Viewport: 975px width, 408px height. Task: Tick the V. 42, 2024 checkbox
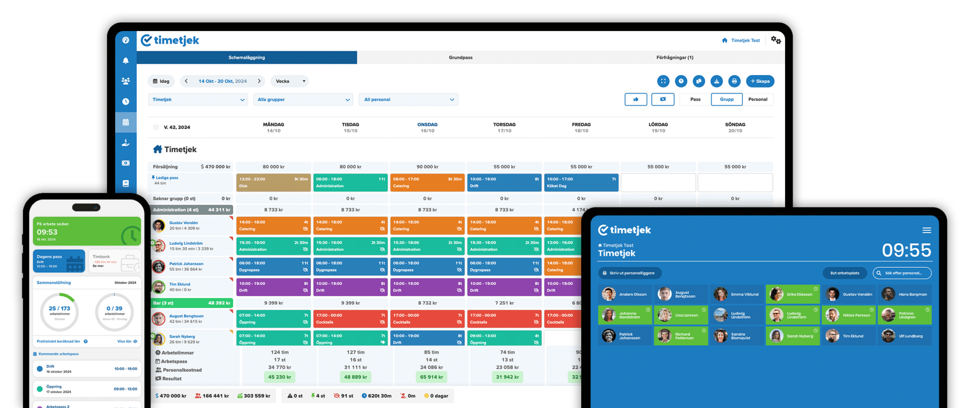click(x=156, y=127)
